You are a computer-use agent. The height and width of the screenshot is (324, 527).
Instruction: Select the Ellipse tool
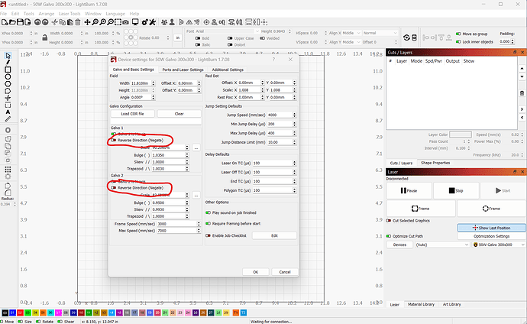(8, 76)
